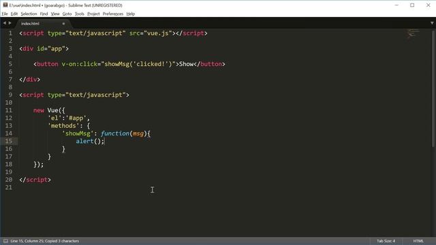436x245 pixels.
Task: Go to previous tab with left arrow
Action: pos(5,23)
